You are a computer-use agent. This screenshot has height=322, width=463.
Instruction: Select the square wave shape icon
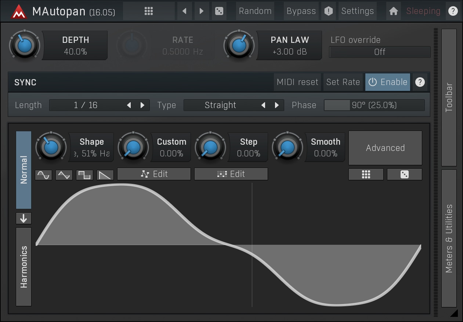click(x=84, y=175)
